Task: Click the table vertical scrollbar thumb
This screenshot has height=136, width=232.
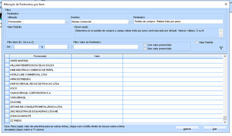Action: tap(225, 118)
